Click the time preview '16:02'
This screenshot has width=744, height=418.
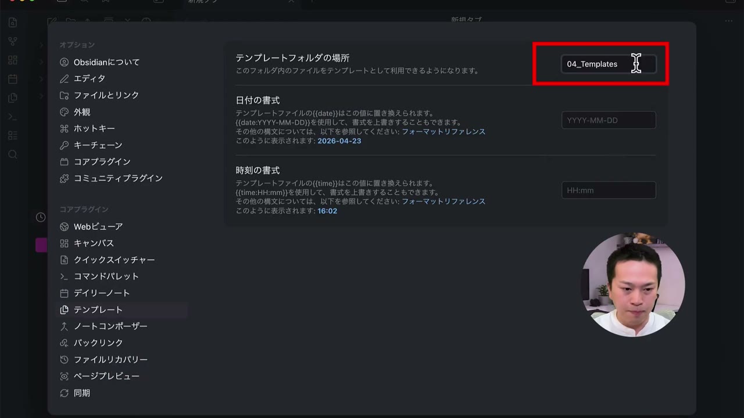pos(327,211)
